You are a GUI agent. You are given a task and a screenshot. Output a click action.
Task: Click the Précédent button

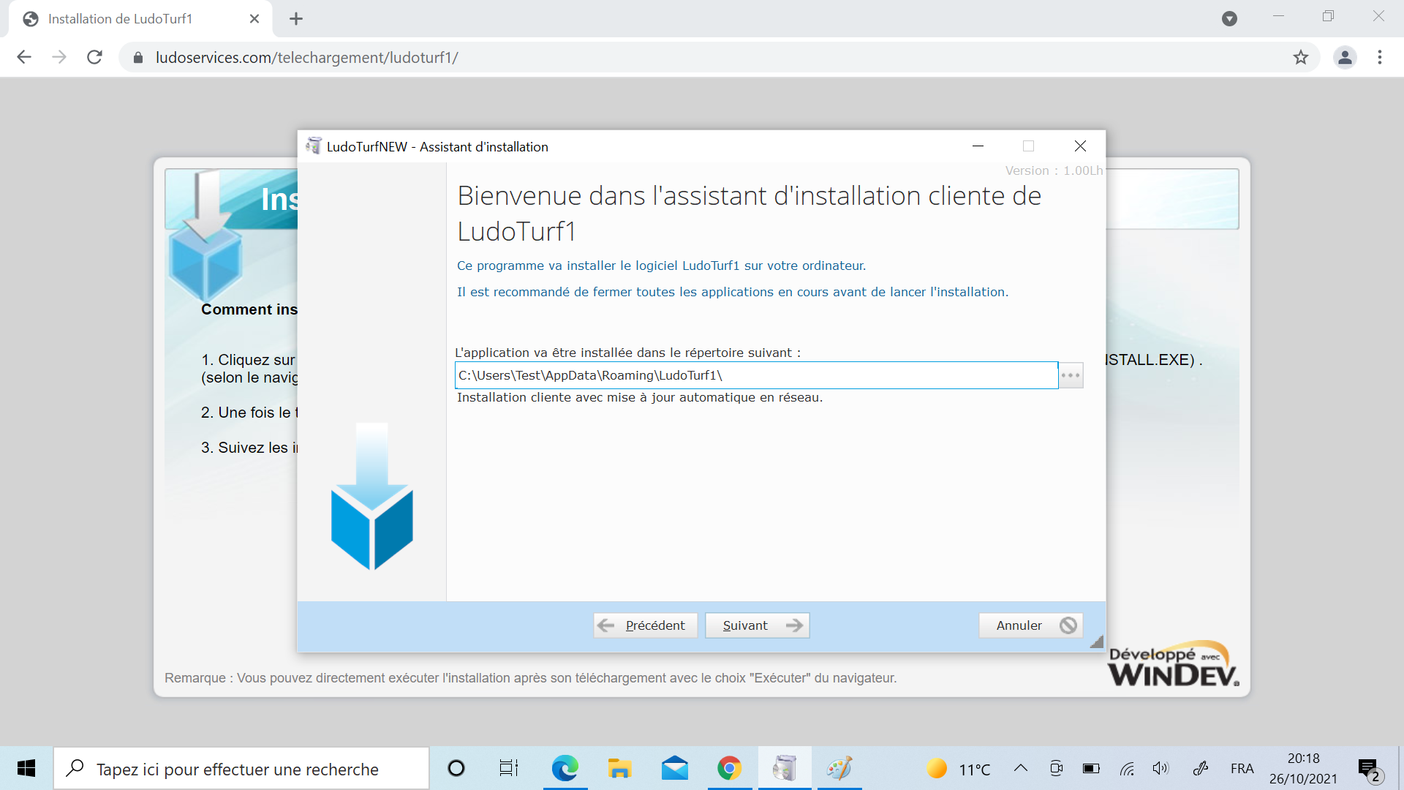click(x=645, y=625)
